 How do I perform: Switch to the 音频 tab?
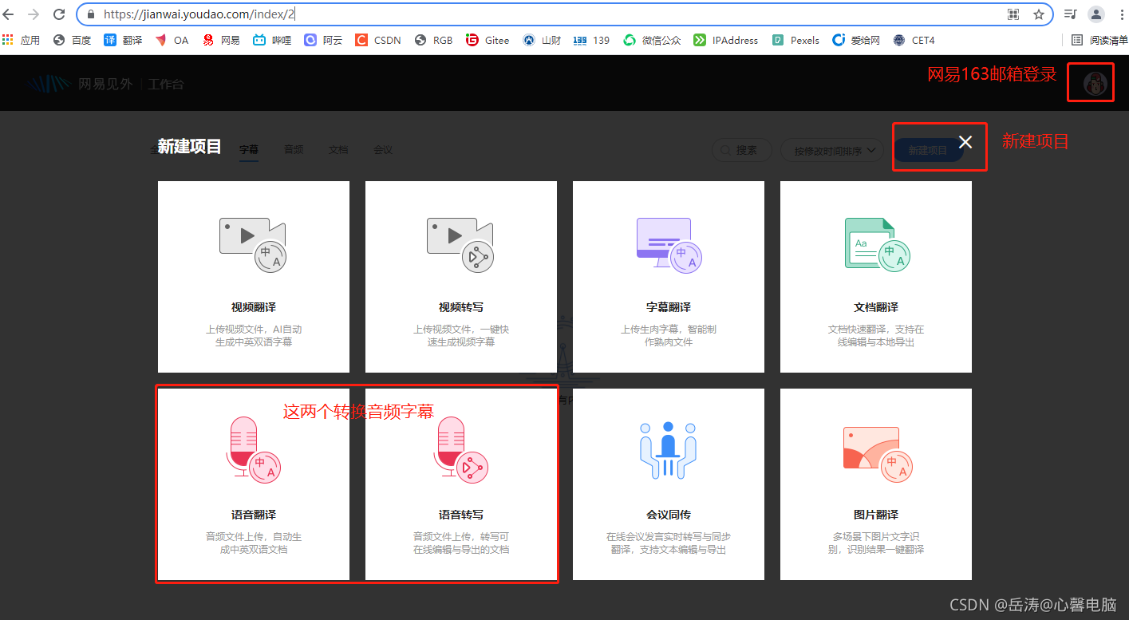[x=294, y=150]
